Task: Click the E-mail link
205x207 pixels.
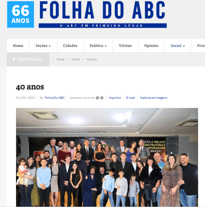Action: [x=130, y=98]
